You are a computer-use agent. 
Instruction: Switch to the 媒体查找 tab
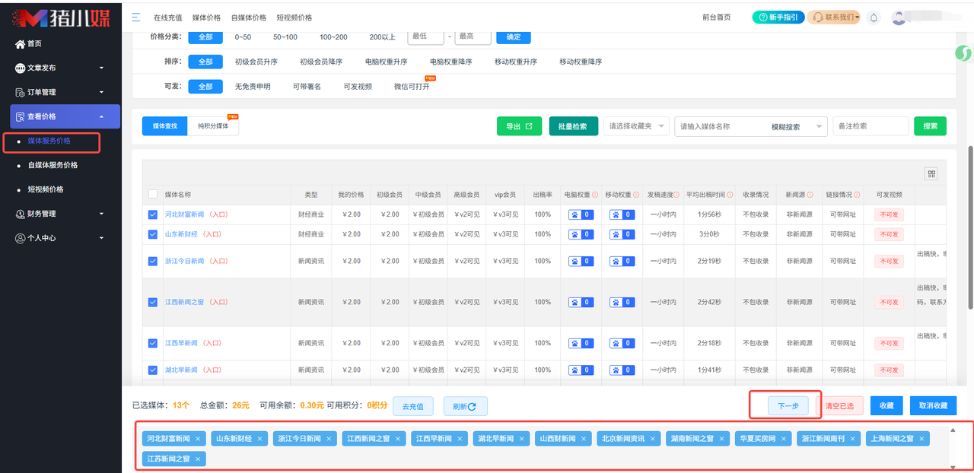tap(164, 126)
